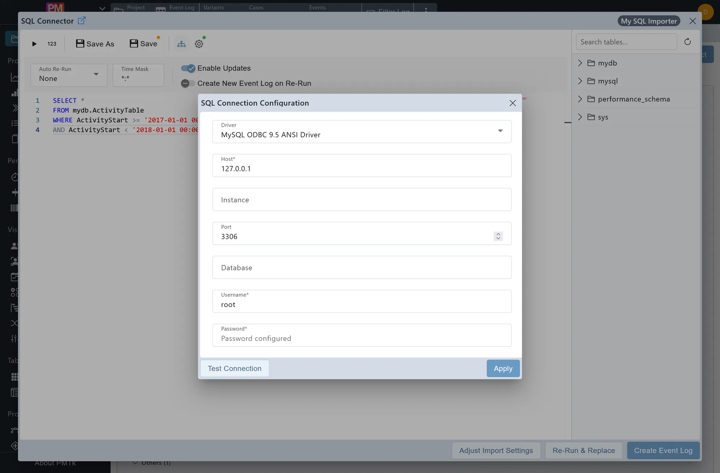Apply the connection configuration

click(503, 368)
